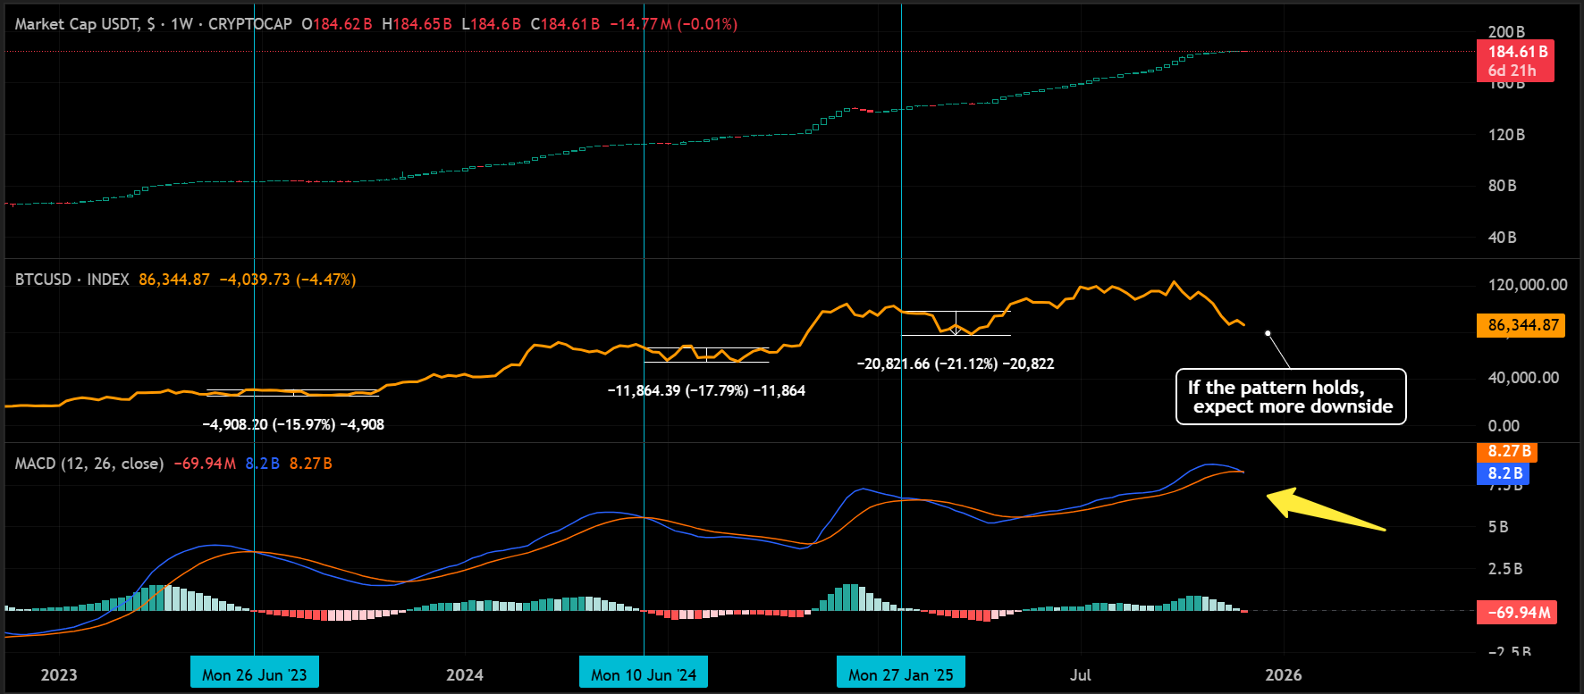Click the red -69.94 M histogram label

click(x=1516, y=612)
